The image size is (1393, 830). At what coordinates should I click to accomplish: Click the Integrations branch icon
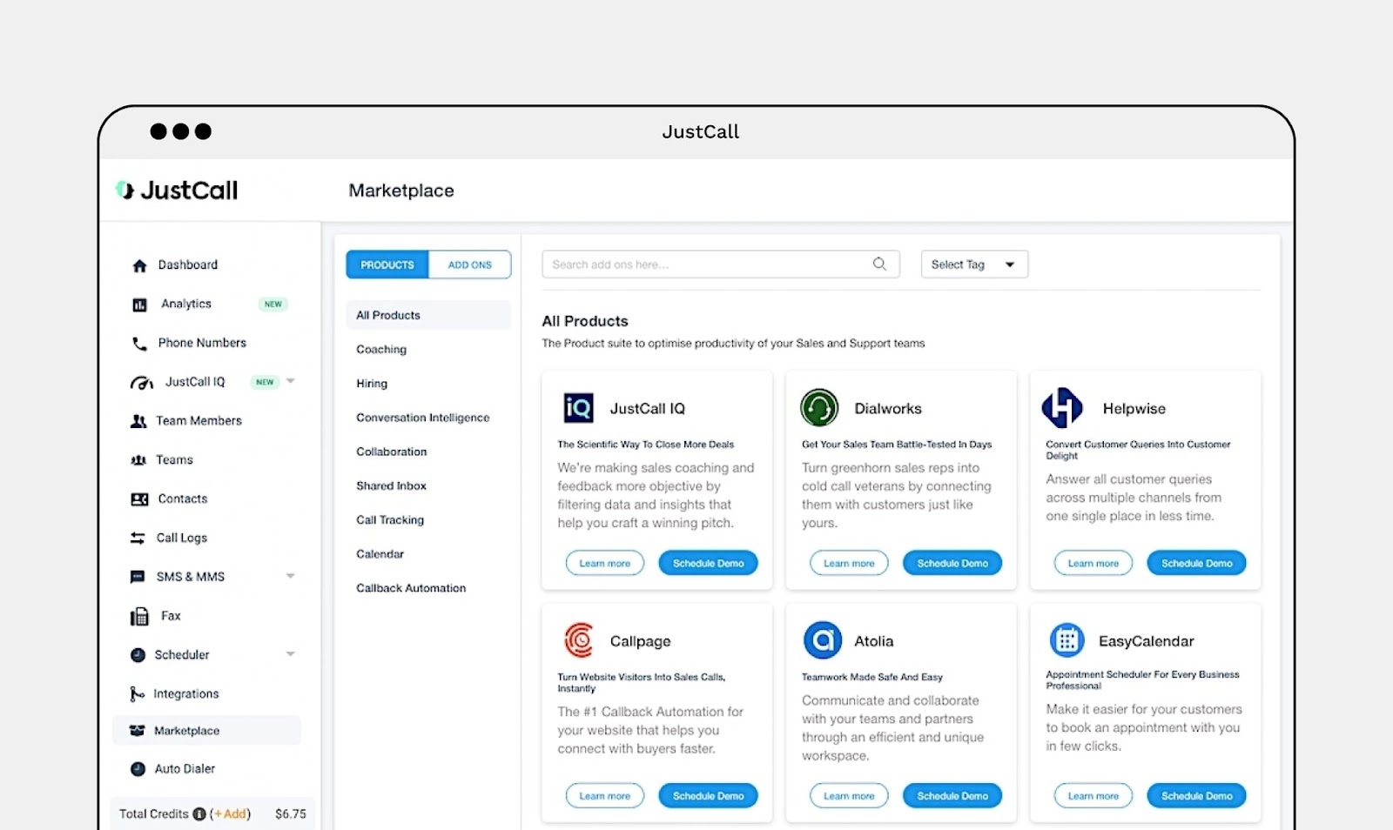(137, 694)
